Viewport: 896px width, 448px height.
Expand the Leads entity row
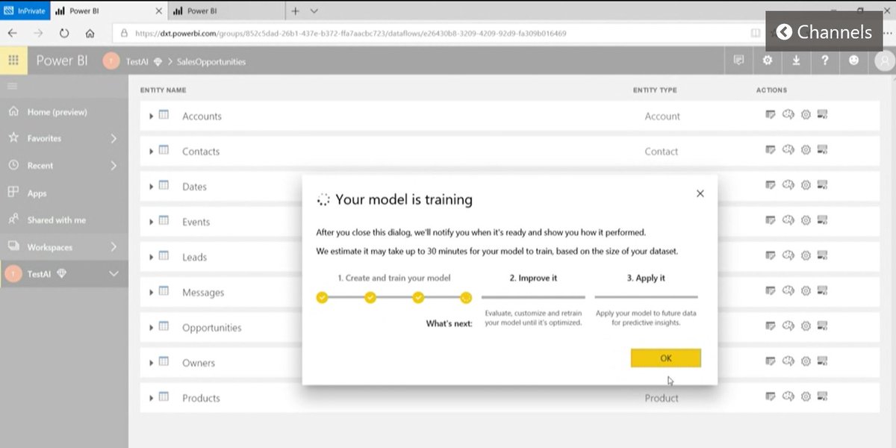tap(152, 256)
